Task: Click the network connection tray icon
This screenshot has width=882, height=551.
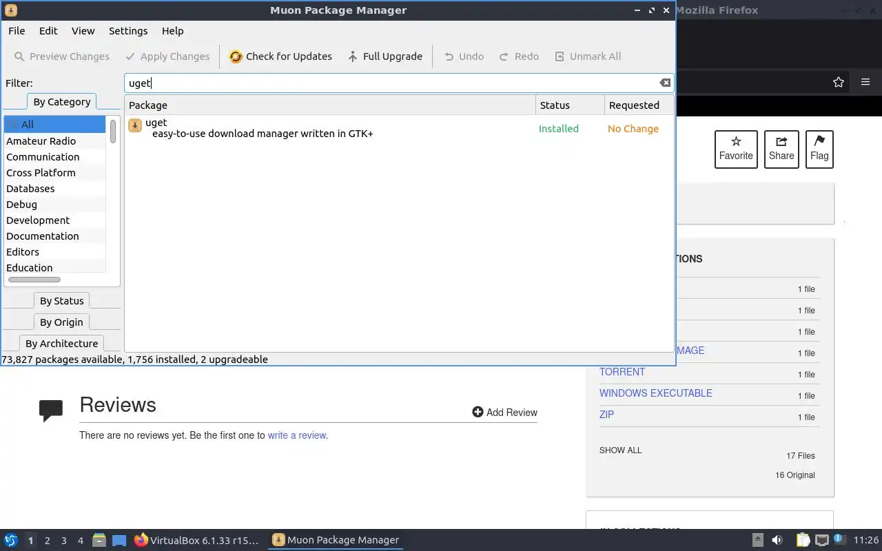Action: (x=821, y=540)
